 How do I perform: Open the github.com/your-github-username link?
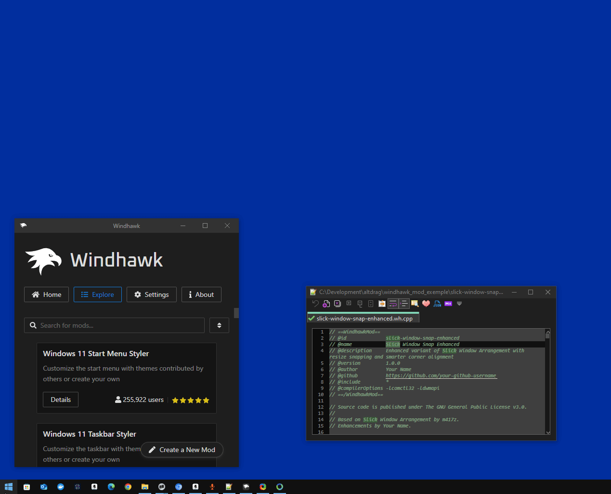(x=441, y=375)
